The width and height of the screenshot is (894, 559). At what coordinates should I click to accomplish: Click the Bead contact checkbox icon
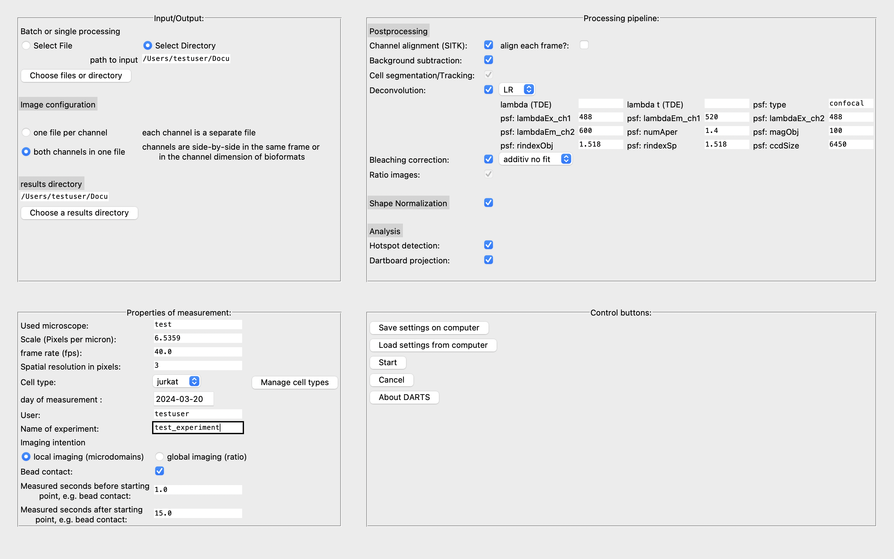159,471
